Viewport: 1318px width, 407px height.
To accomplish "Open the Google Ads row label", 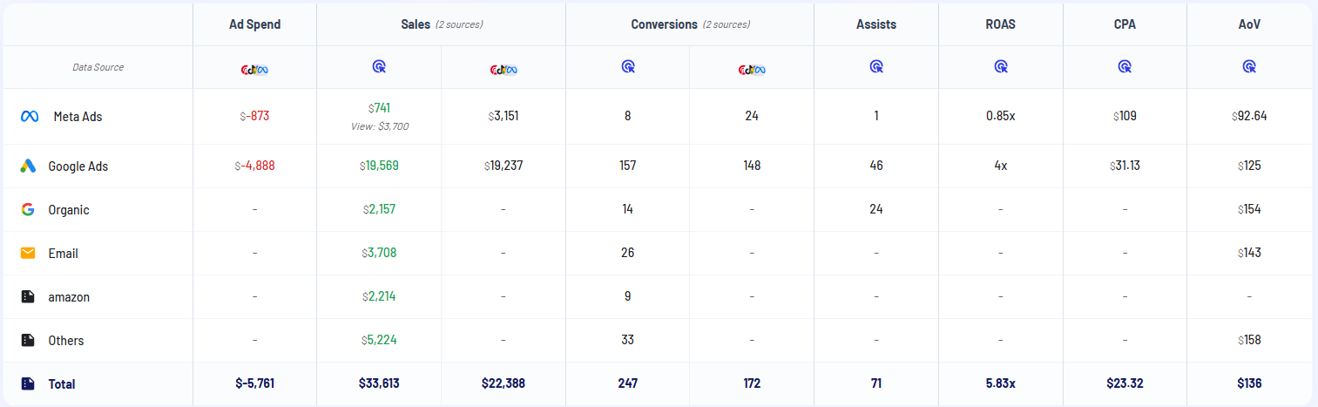I will 78,166.
